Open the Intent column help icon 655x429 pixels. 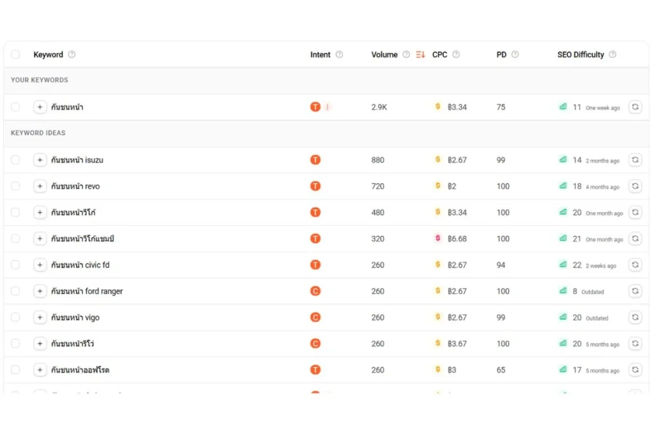(339, 55)
